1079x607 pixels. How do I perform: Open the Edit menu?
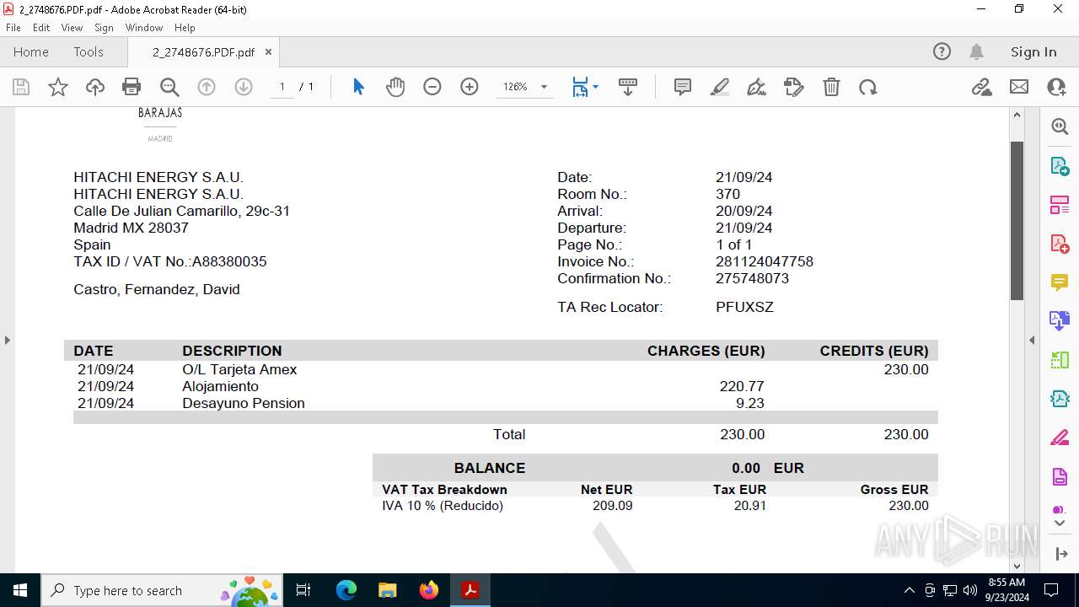click(41, 28)
